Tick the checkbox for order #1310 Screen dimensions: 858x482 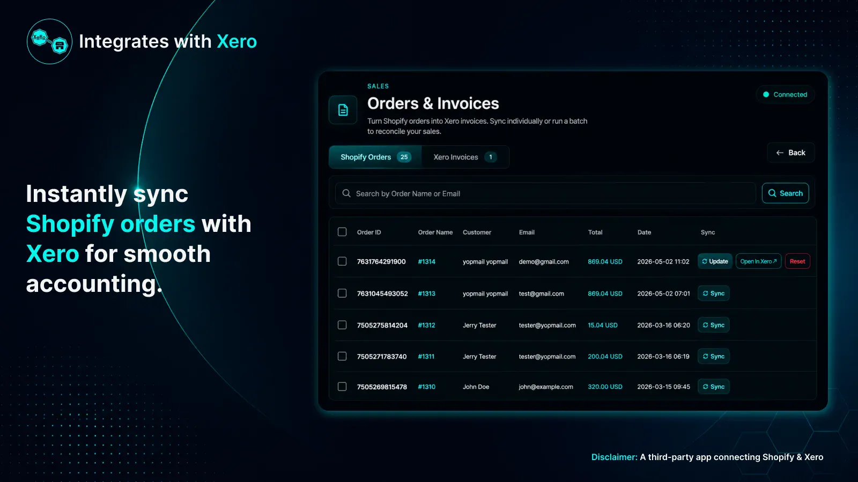[x=342, y=387]
